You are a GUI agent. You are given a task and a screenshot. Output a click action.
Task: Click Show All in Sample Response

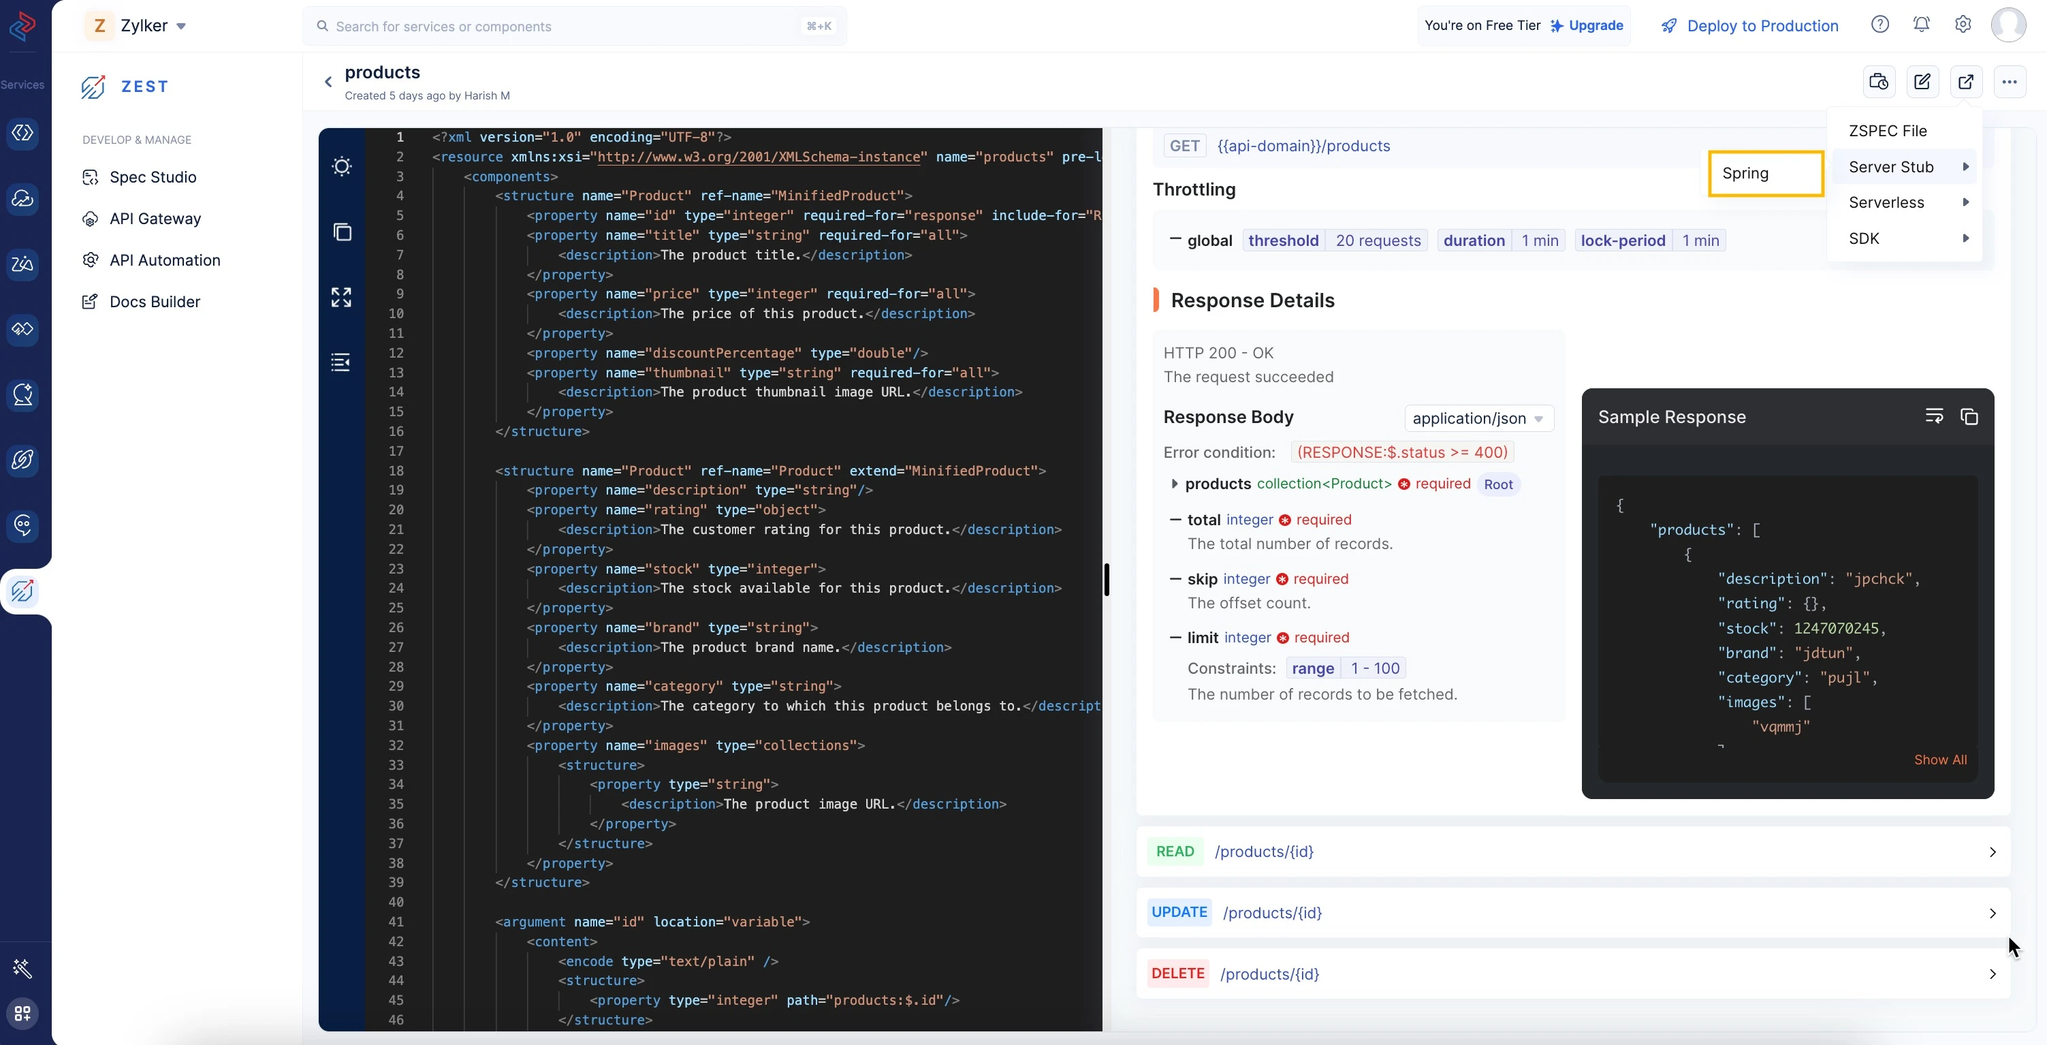click(1939, 760)
